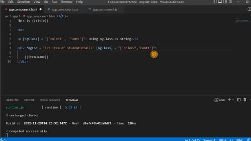Click div symbol in breadcrumb

[x=65, y=16]
